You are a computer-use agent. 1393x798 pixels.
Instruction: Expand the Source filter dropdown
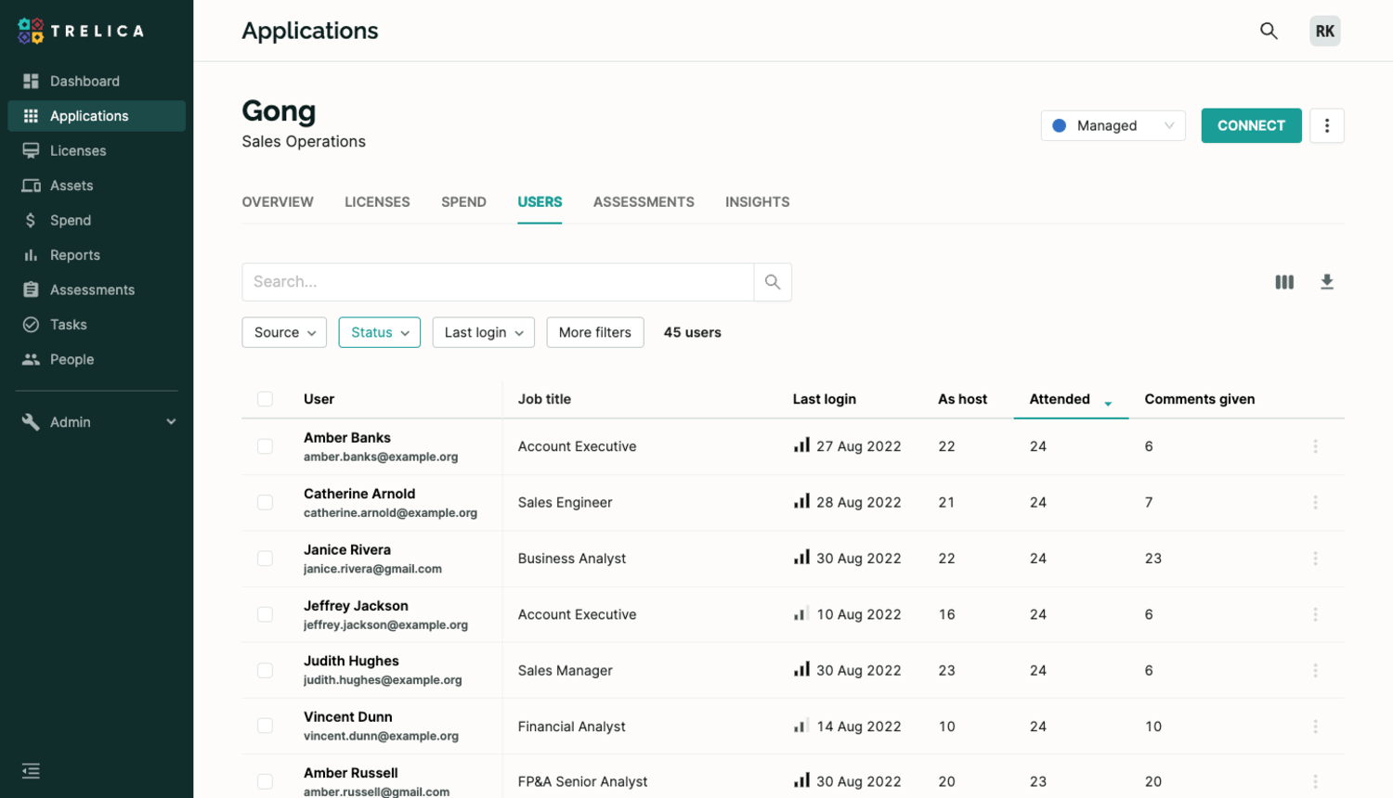click(x=284, y=332)
